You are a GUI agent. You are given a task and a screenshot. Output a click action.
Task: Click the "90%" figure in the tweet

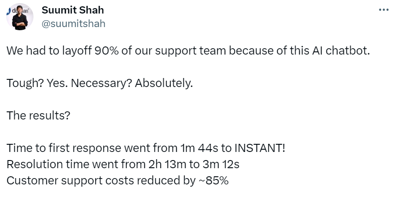pyautogui.click(x=107, y=51)
